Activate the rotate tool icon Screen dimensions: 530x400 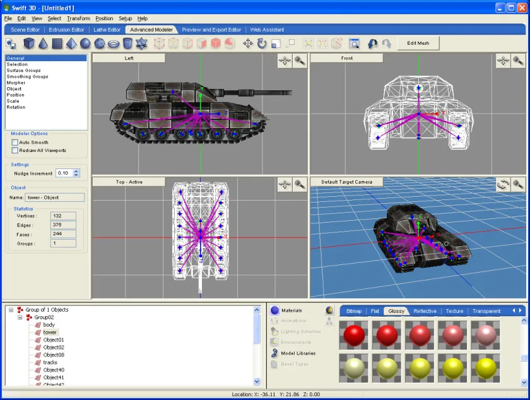click(x=262, y=44)
